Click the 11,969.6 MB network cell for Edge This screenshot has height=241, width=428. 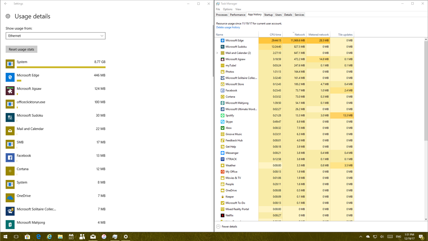tap(294, 41)
